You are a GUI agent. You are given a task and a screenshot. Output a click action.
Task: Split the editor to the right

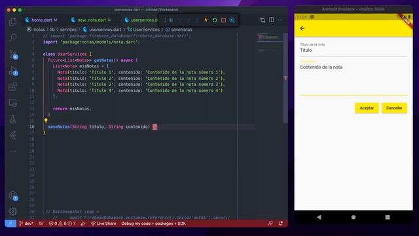click(272, 20)
